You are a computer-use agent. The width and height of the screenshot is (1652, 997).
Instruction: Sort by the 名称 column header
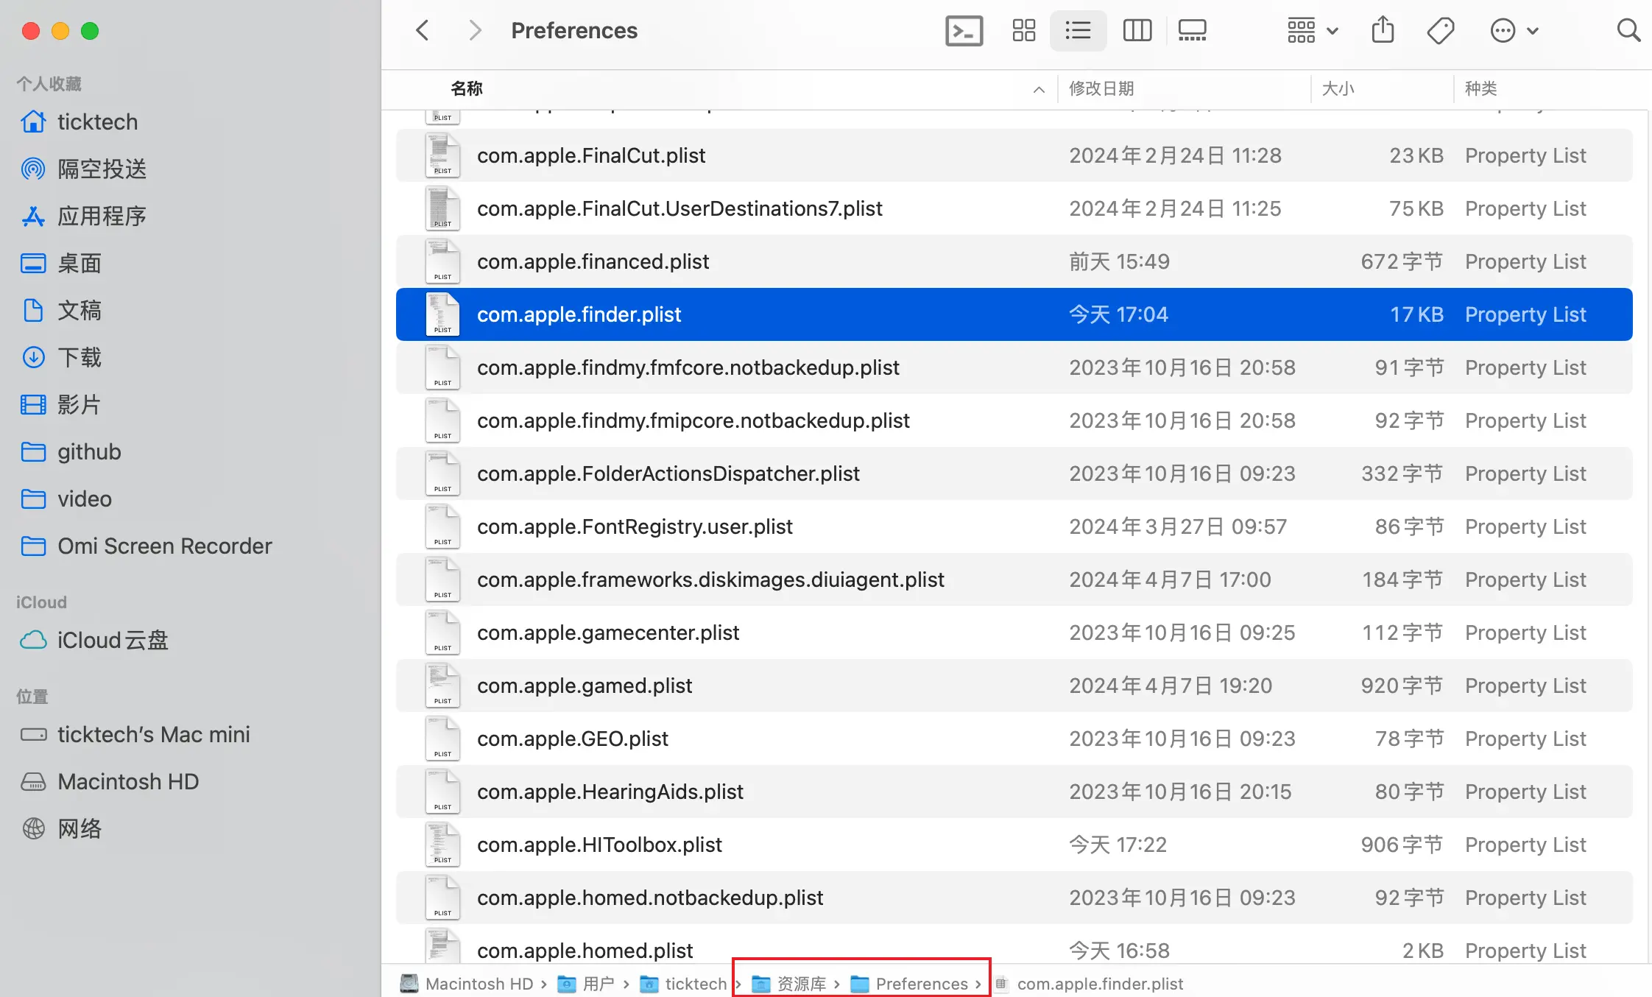[x=467, y=88]
